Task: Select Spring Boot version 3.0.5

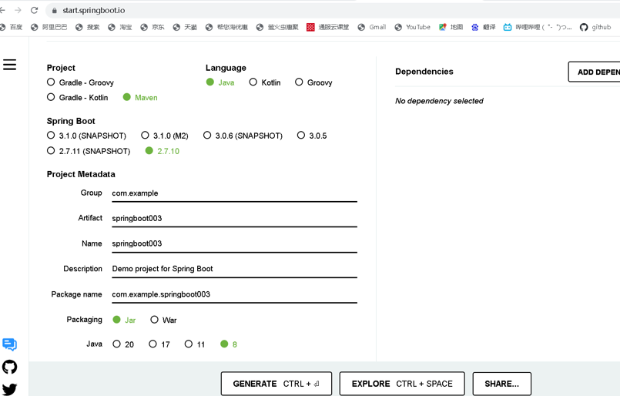Action: 301,136
